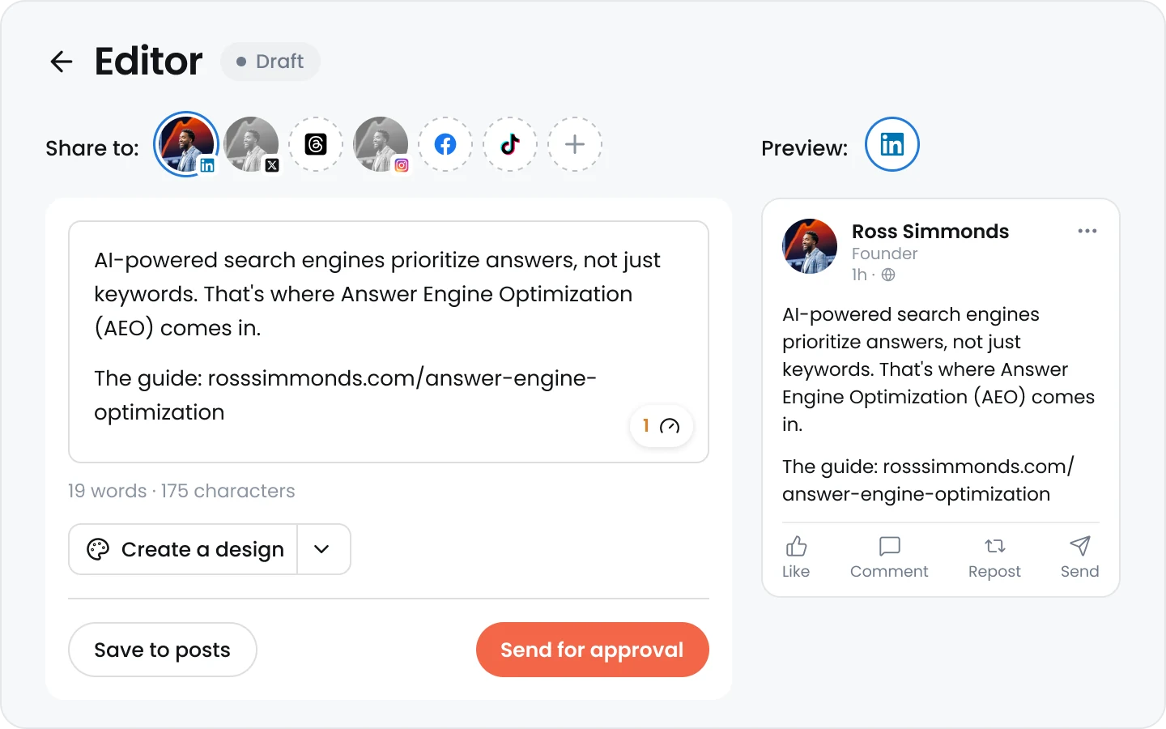The width and height of the screenshot is (1166, 729).
Task: Click Send for approval
Action: [x=593, y=650]
